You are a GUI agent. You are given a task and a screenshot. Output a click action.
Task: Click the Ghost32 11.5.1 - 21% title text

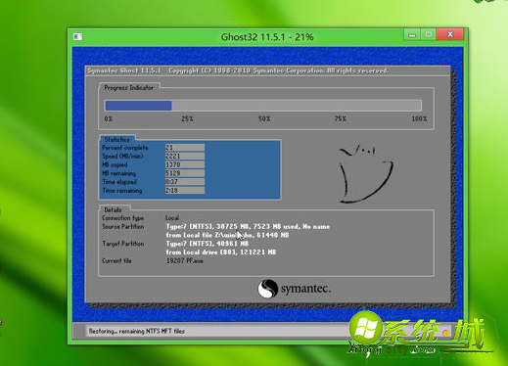[267, 37]
